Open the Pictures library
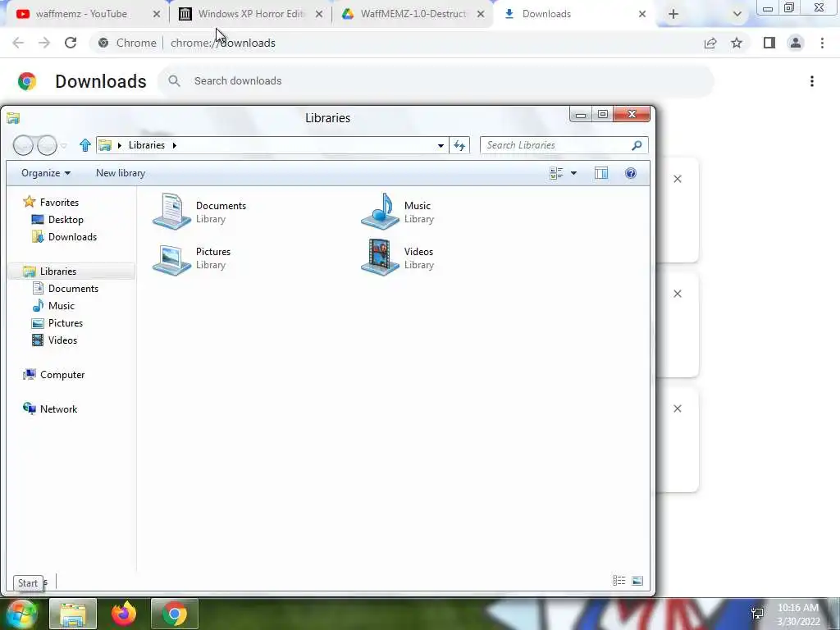840x630 pixels. point(192,258)
